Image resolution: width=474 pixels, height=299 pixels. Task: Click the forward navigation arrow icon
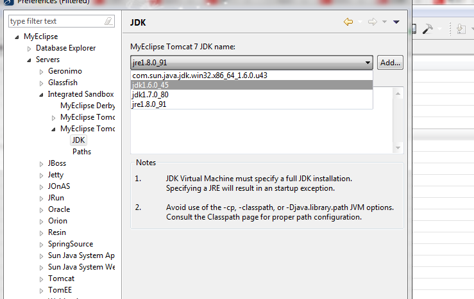click(x=373, y=22)
